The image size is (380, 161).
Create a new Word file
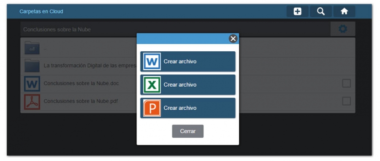tap(188, 61)
